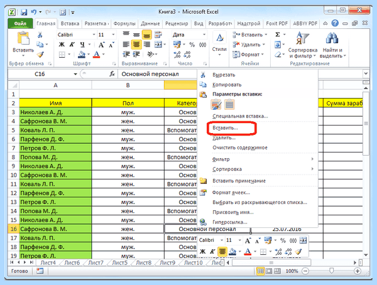The width and height of the screenshot is (377, 285).
Task: Click the Sort and Filter icon
Action: click(302, 38)
